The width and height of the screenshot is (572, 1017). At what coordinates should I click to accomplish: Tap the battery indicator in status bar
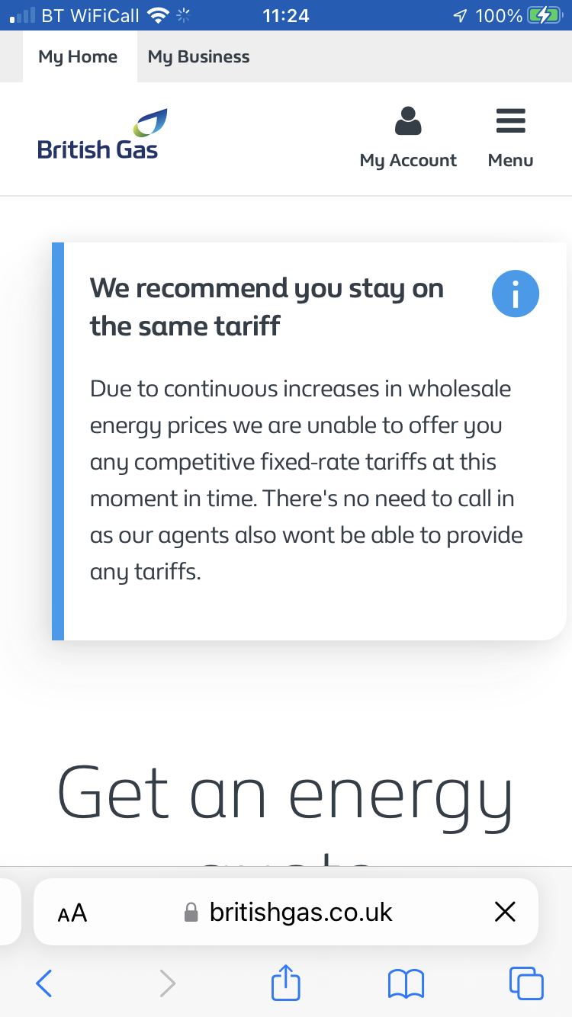(544, 15)
